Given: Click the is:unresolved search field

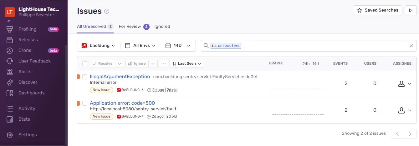Looking at the screenshot, I should (307, 46).
